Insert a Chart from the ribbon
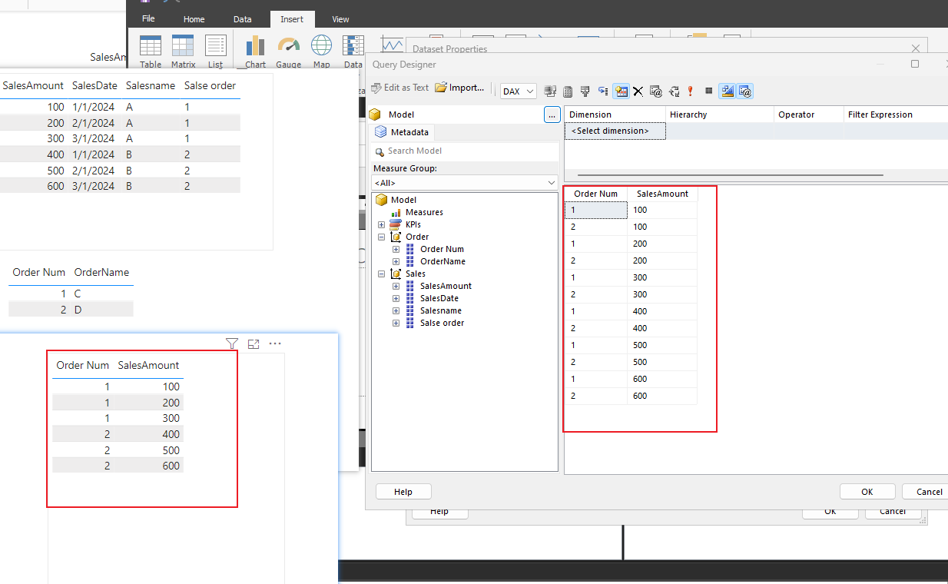The image size is (948, 584). point(255,51)
